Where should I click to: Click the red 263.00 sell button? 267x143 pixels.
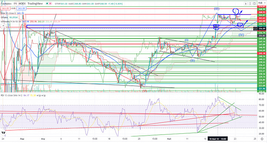click(x=5, y=8)
